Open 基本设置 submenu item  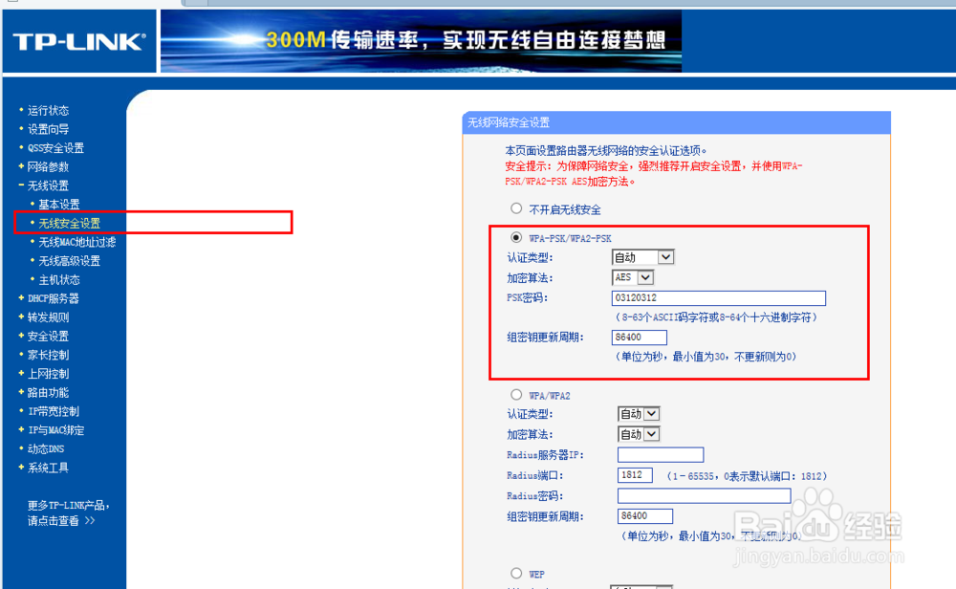pyautogui.click(x=59, y=205)
